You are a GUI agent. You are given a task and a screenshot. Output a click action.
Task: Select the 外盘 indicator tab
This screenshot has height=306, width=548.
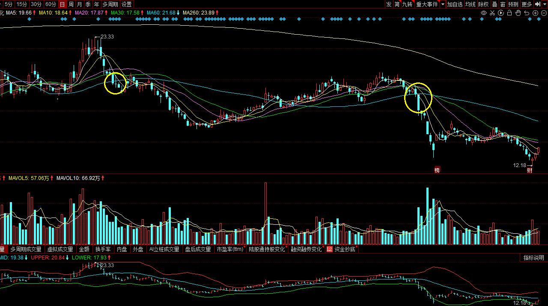click(138, 249)
